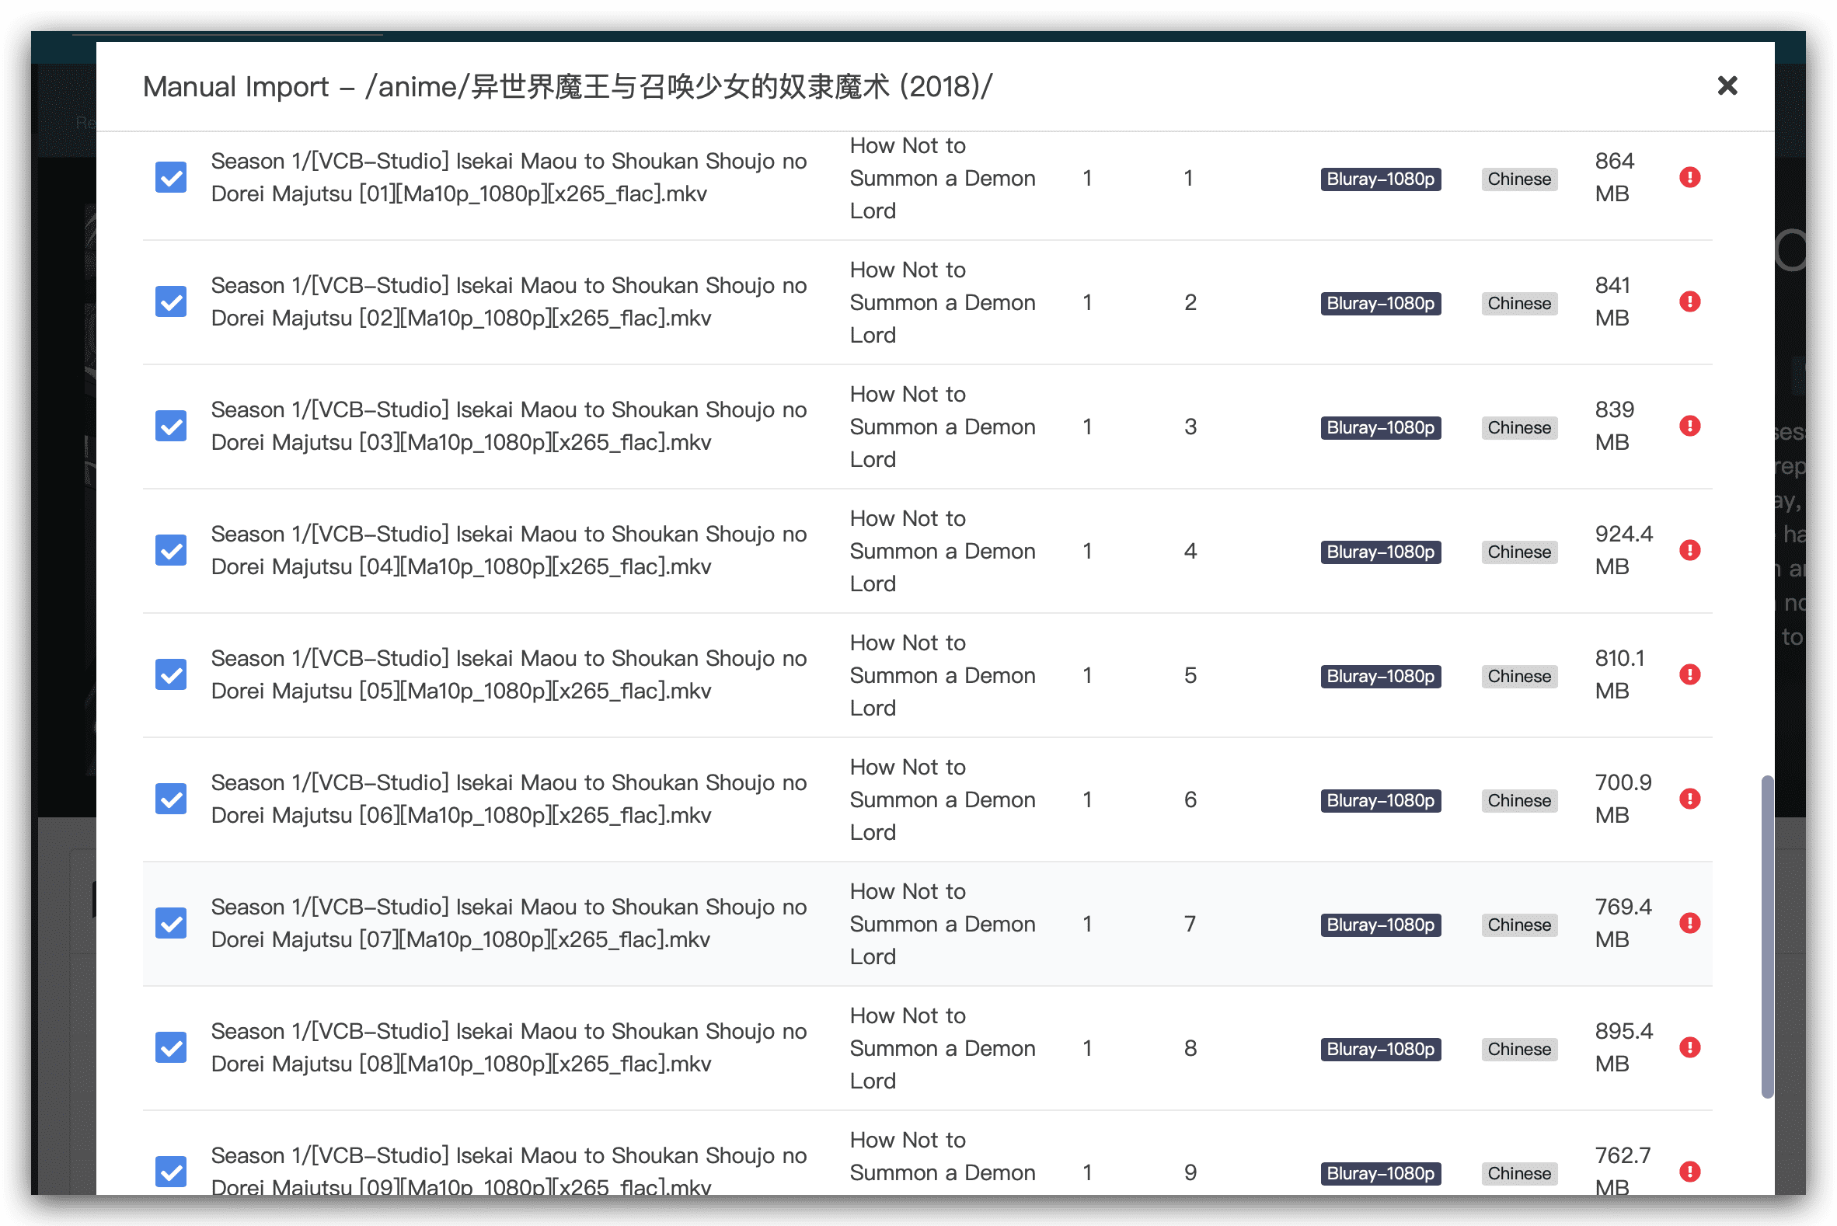The width and height of the screenshot is (1837, 1226).
Task: Click the season number in the [08] row
Action: coord(1087,1049)
